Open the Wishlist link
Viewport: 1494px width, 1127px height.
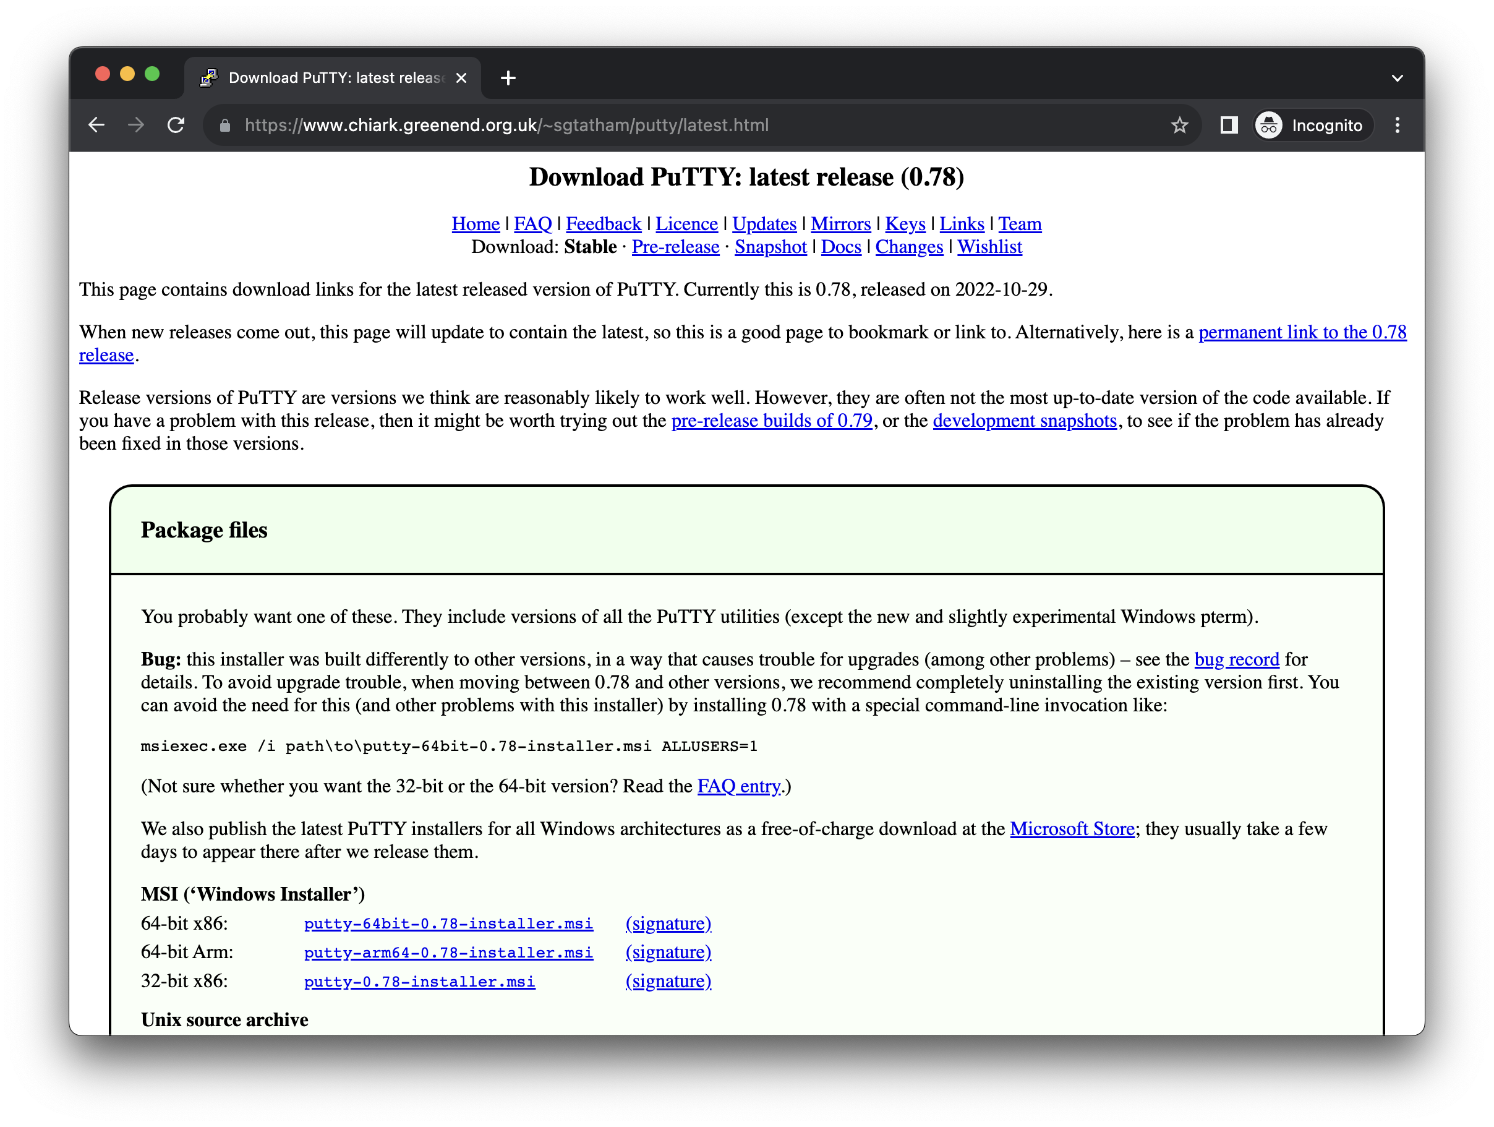click(x=989, y=247)
